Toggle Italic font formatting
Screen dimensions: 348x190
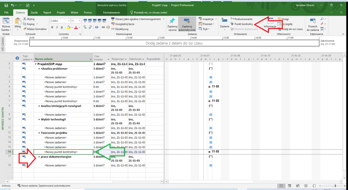(57, 27)
